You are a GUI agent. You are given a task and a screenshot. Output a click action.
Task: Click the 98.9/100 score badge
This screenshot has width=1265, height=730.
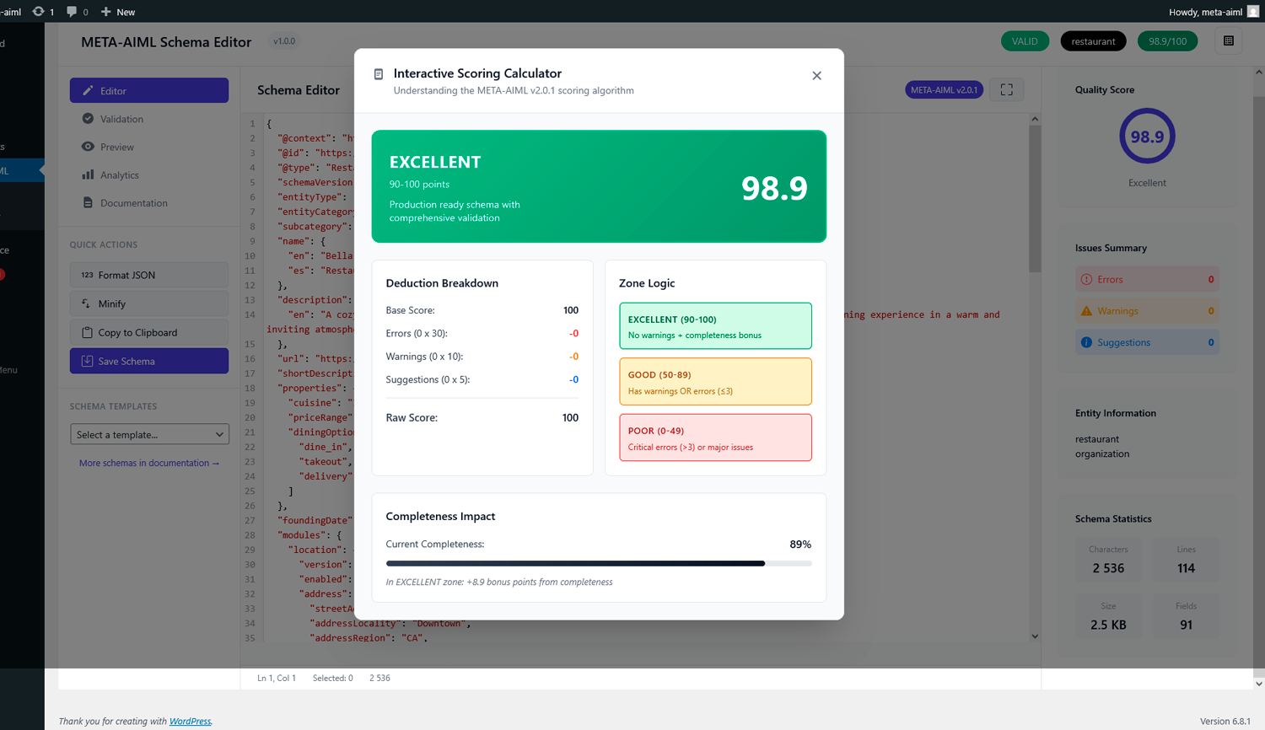tap(1167, 41)
